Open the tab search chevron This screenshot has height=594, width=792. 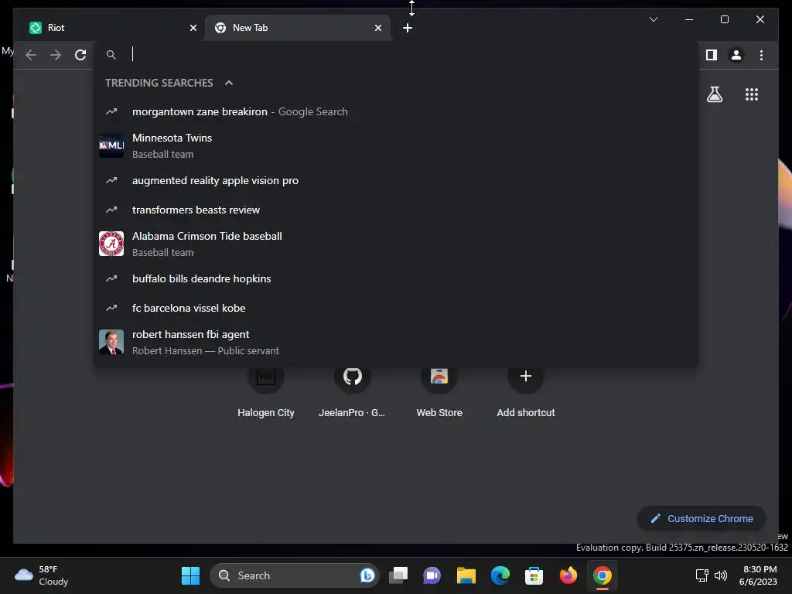tap(653, 19)
